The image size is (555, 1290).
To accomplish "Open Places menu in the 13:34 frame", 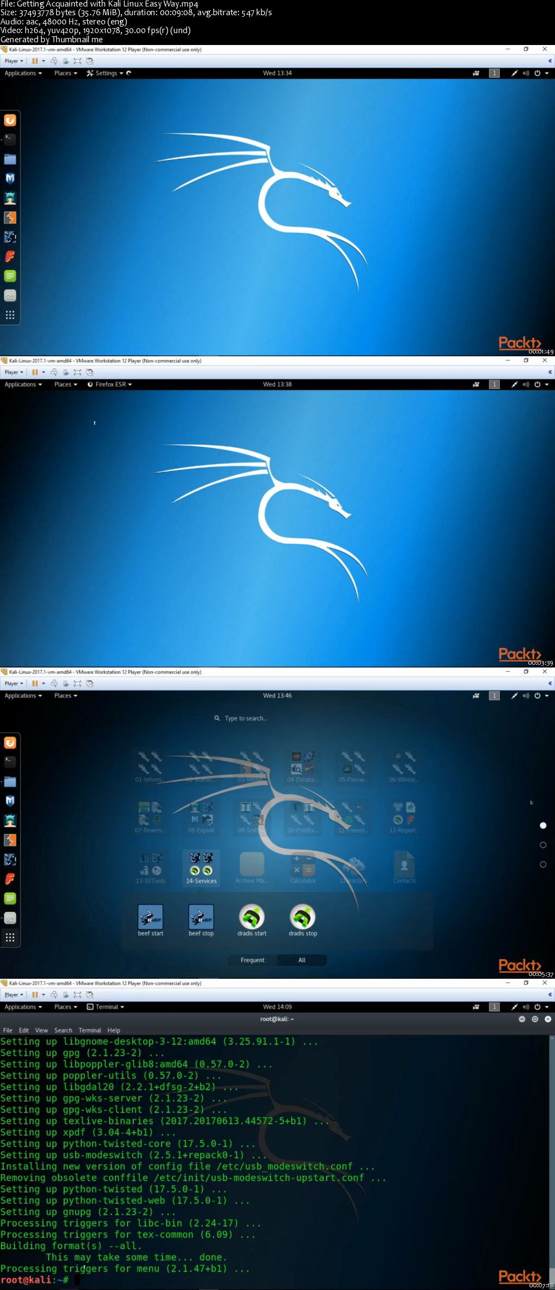I will 66,73.
